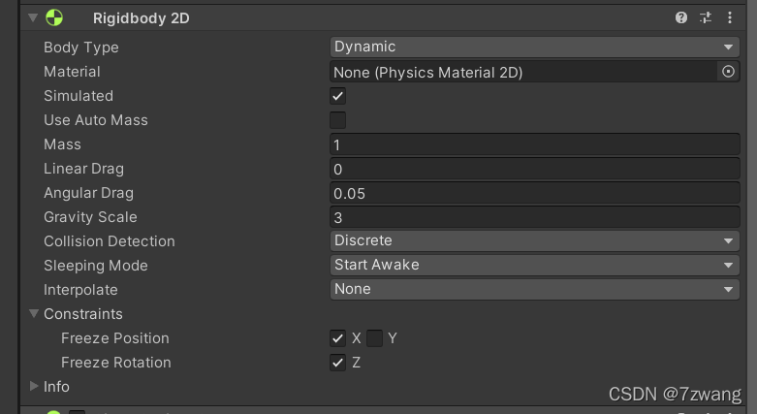
Task: Click the Angular Drag value field
Action: pos(535,193)
